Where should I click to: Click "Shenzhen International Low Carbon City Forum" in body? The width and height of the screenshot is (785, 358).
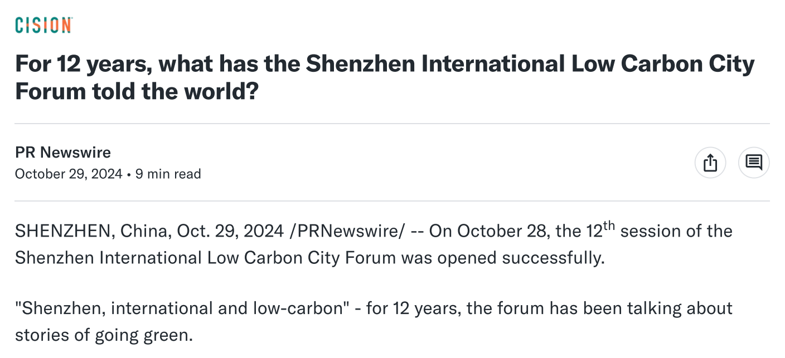point(205,258)
